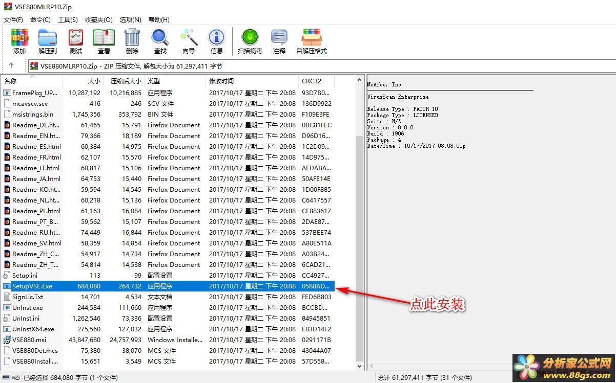Click the VSE880.msi installer file icon
The height and width of the screenshot is (383, 616).
click(7, 340)
